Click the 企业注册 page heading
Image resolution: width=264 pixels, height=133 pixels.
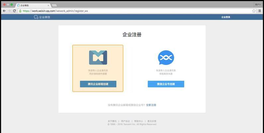pos(132,35)
